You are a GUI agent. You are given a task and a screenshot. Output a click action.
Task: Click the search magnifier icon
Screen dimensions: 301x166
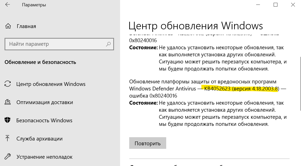click(108, 44)
